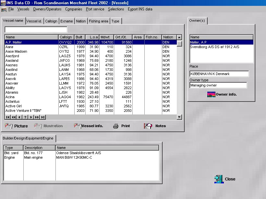
Task: Click the question mark navigator button
Action: click(x=25, y=117)
